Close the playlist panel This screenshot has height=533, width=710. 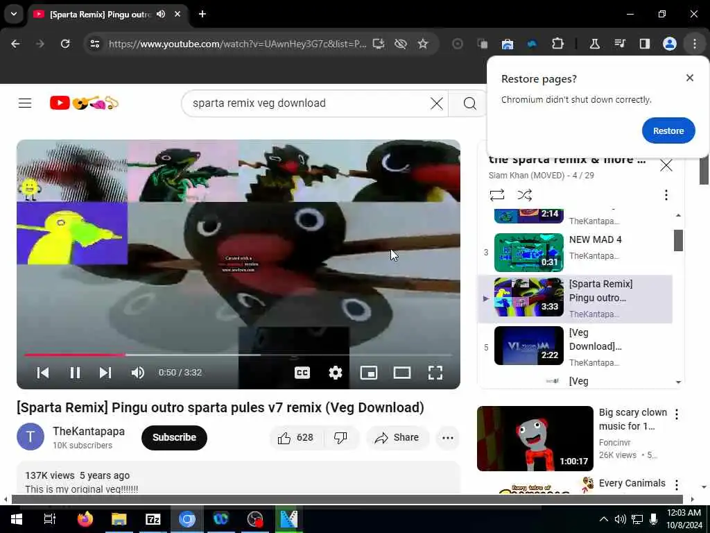pyautogui.click(x=666, y=165)
